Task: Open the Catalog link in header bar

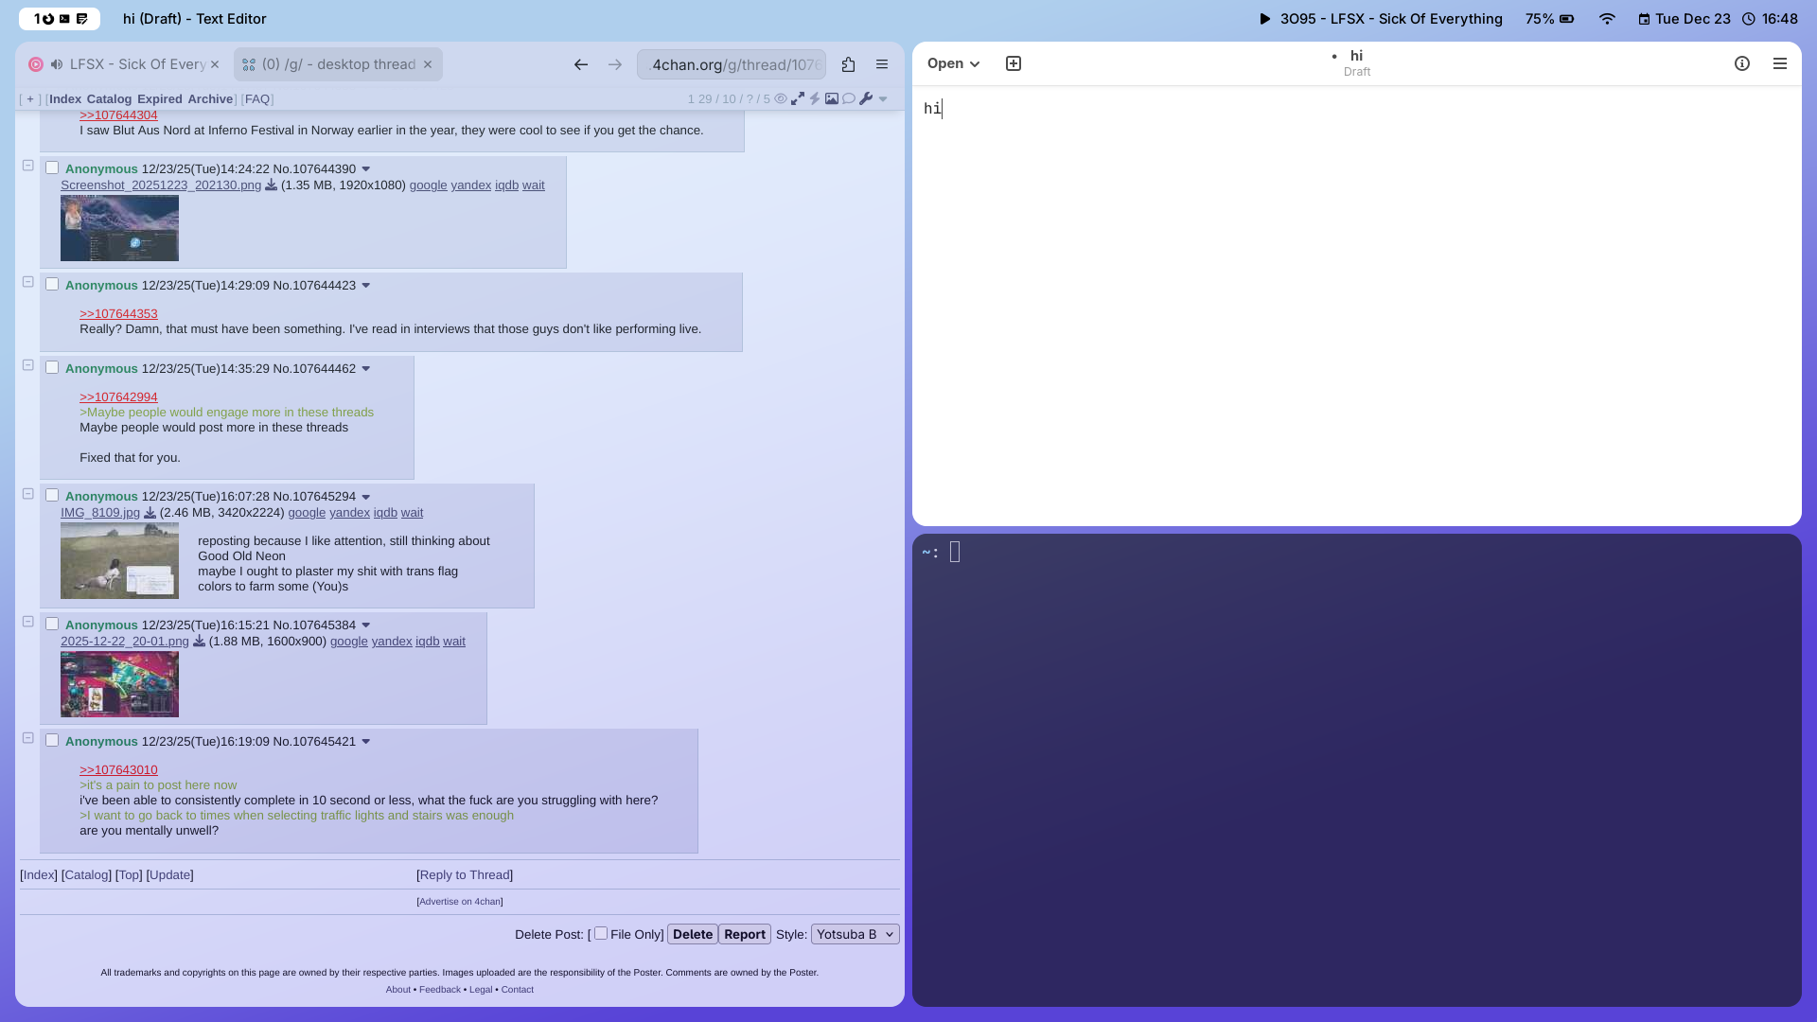Action: (x=109, y=98)
